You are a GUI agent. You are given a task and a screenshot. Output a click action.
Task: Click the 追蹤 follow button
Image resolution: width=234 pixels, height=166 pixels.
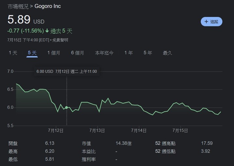[x=212, y=22]
